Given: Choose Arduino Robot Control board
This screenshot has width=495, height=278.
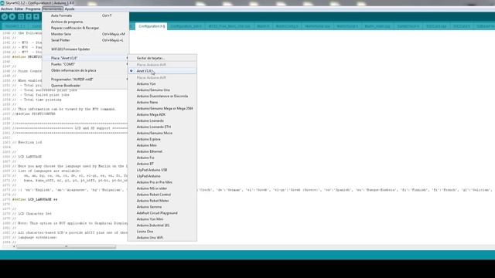Looking at the screenshot, I should (162, 195).
